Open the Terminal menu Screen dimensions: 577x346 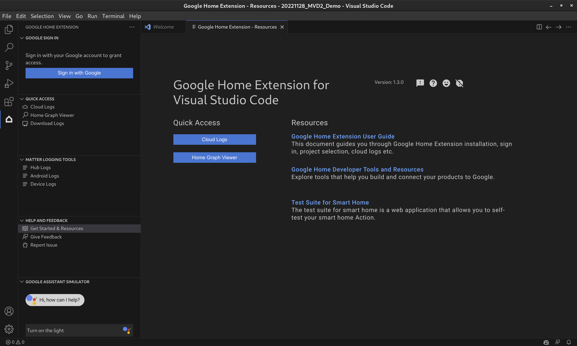pos(113,16)
